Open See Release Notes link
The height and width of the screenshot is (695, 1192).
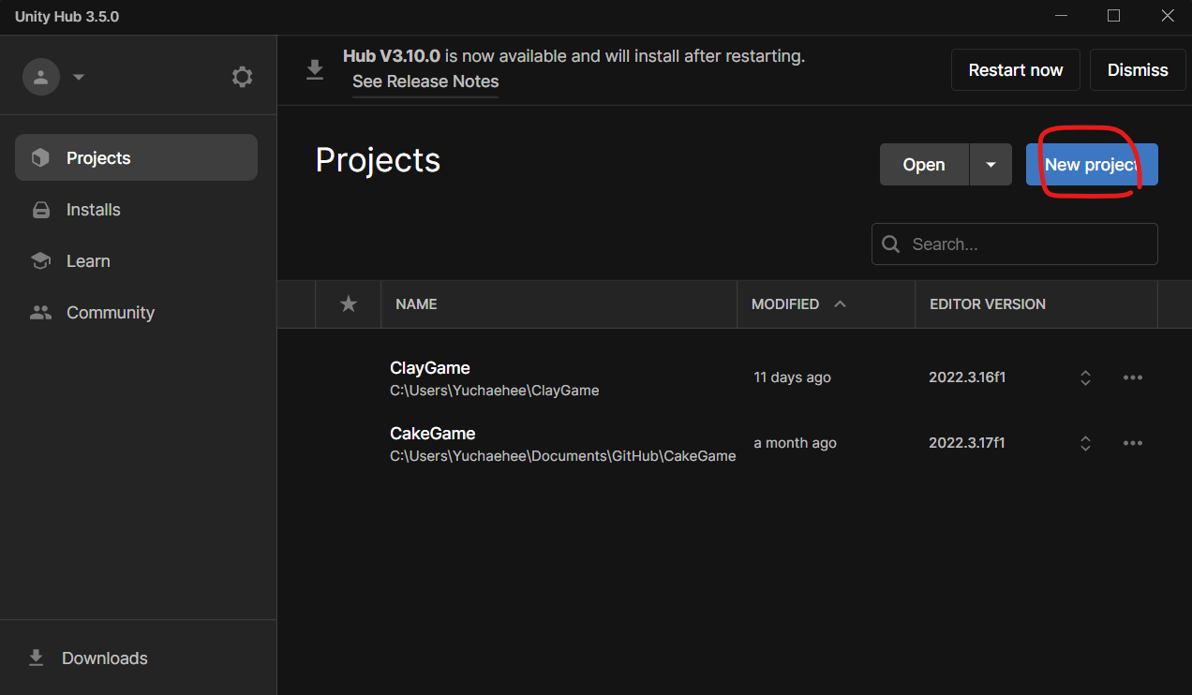click(x=425, y=81)
